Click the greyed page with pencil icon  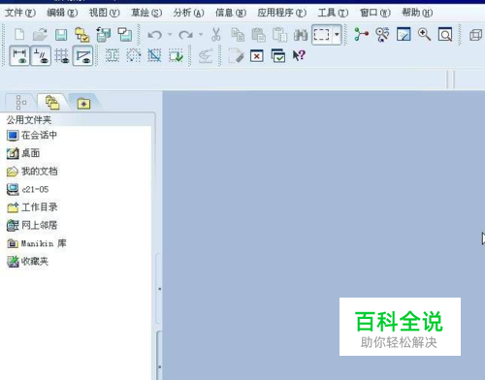pos(236,56)
